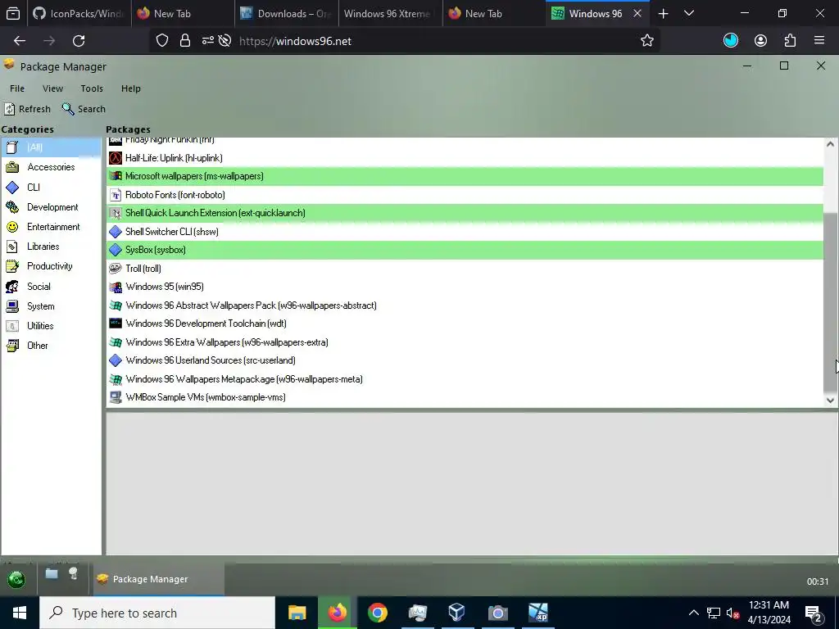Select the (All) category
The height and width of the screenshot is (629, 839).
[x=51, y=147]
